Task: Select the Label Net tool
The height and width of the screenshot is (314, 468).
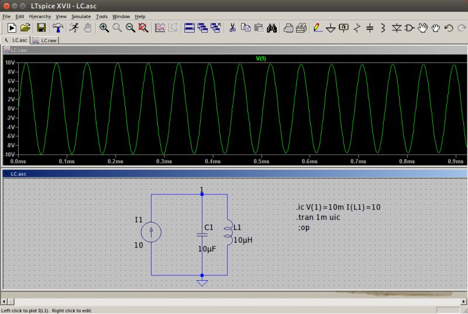Action: click(x=343, y=28)
